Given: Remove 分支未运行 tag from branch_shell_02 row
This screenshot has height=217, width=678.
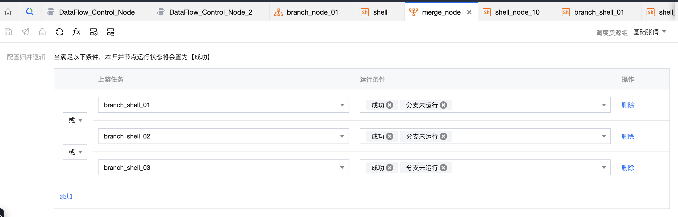Looking at the screenshot, I should click(443, 136).
